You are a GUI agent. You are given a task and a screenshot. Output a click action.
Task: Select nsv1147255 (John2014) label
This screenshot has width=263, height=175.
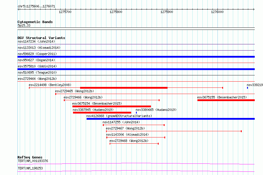pyautogui.click(x=121, y=122)
